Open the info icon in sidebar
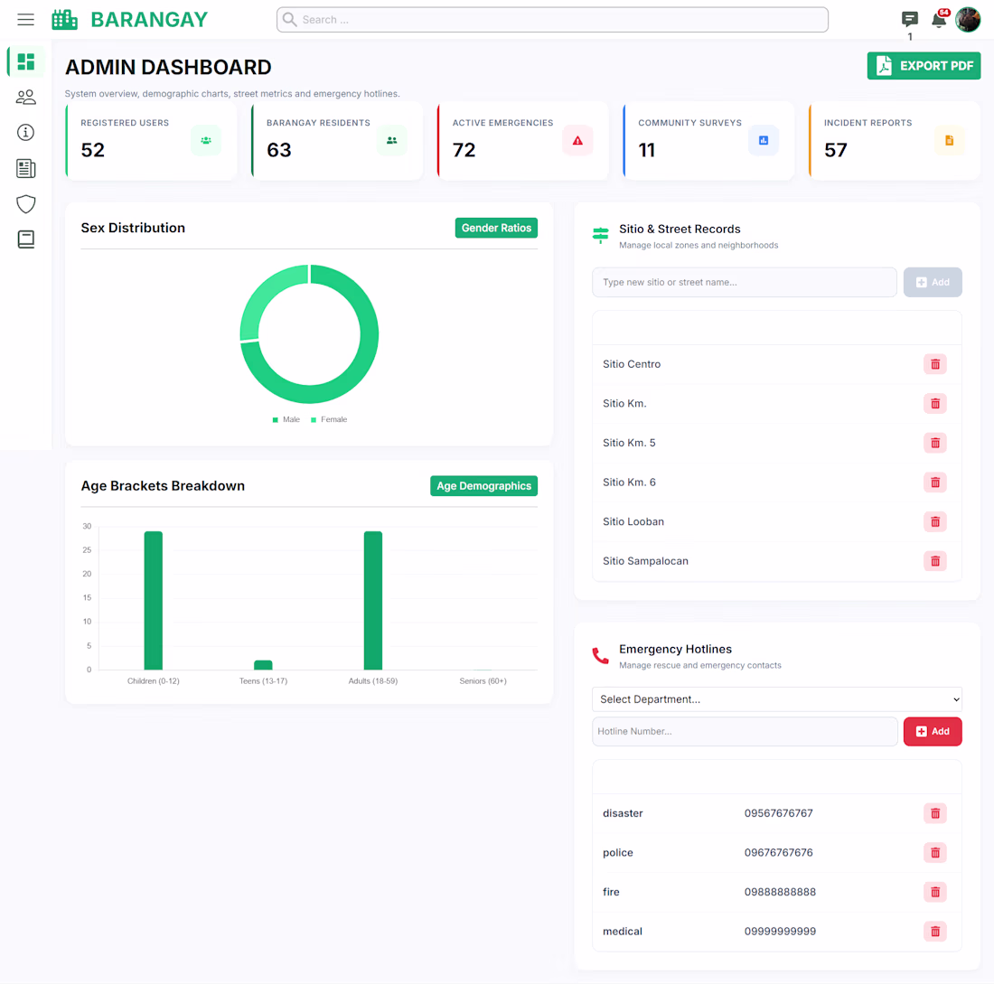Image resolution: width=994 pixels, height=984 pixels. tap(25, 133)
